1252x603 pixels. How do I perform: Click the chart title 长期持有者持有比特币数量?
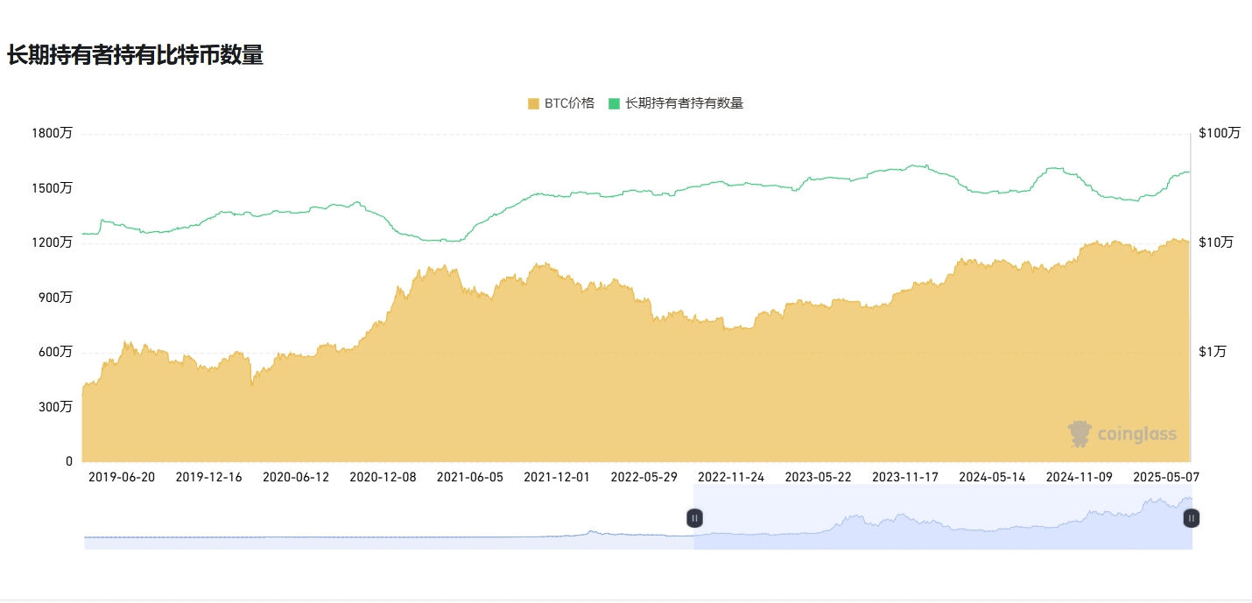tap(135, 55)
